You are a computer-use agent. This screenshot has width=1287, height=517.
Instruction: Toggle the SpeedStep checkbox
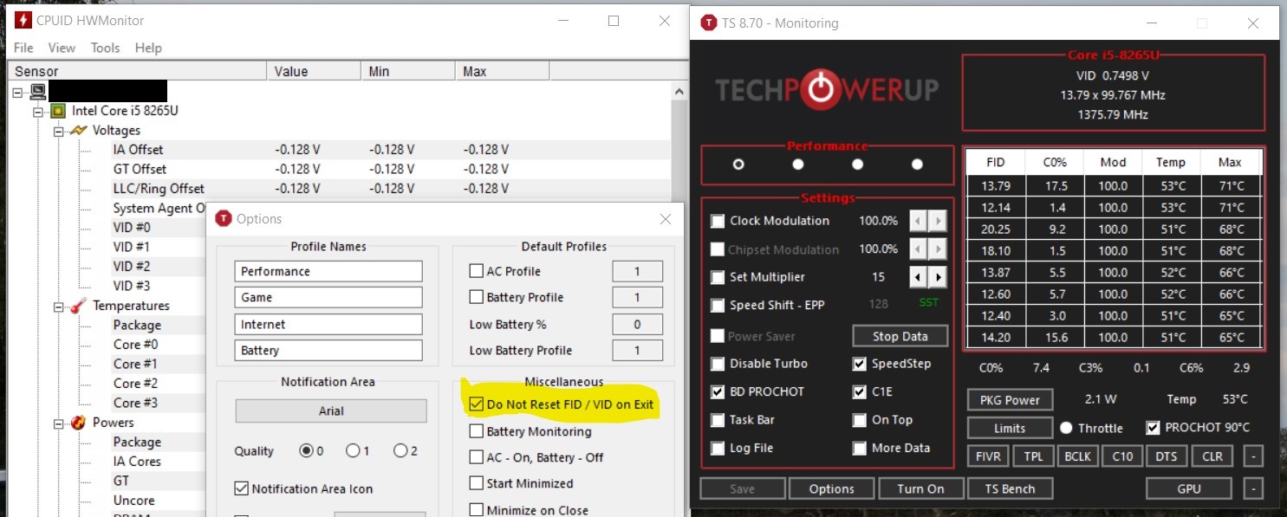coord(859,364)
